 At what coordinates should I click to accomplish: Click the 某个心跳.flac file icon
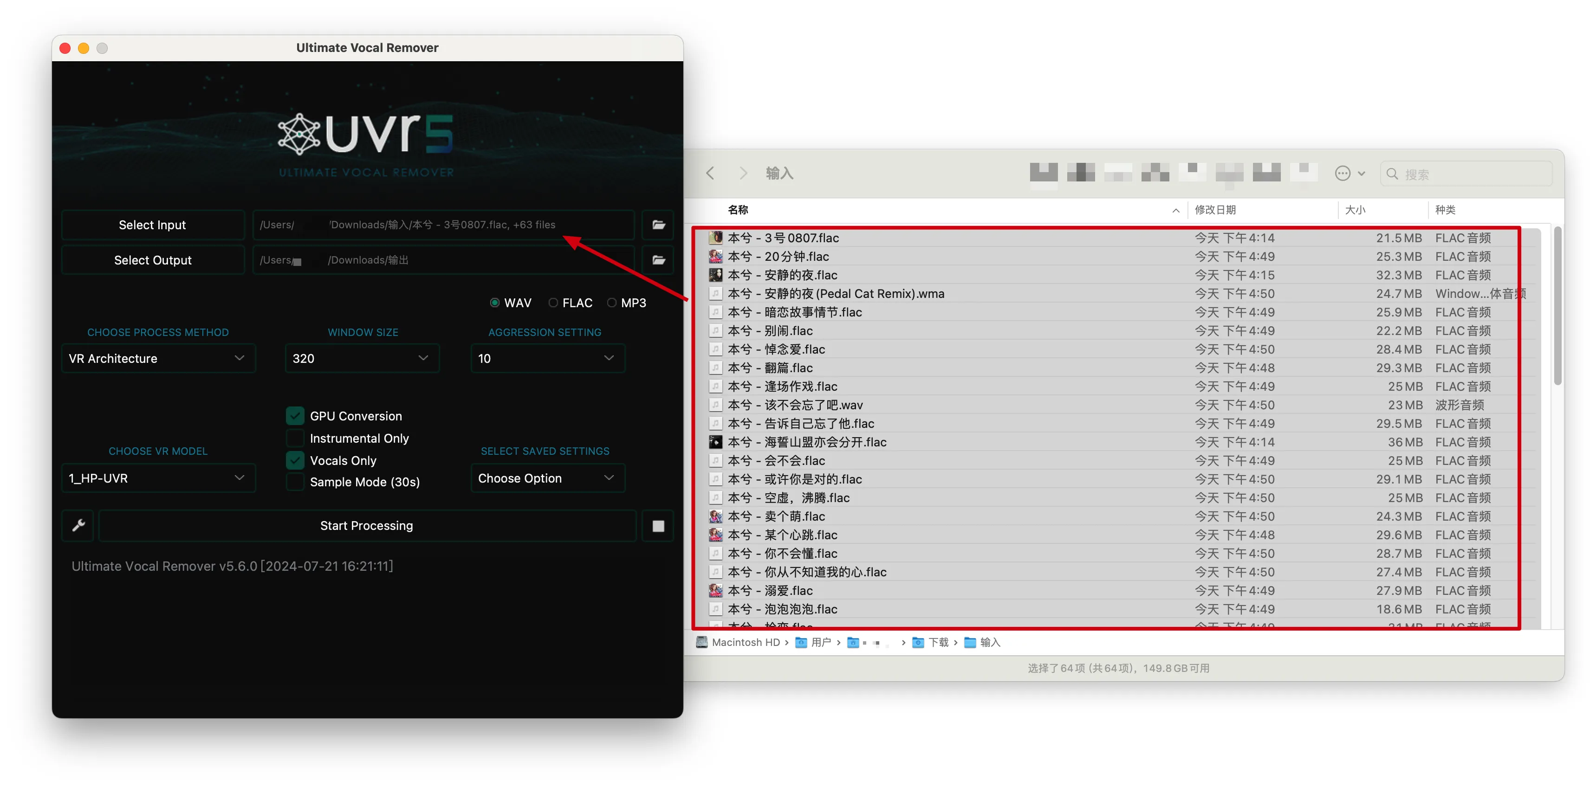pyautogui.click(x=715, y=535)
